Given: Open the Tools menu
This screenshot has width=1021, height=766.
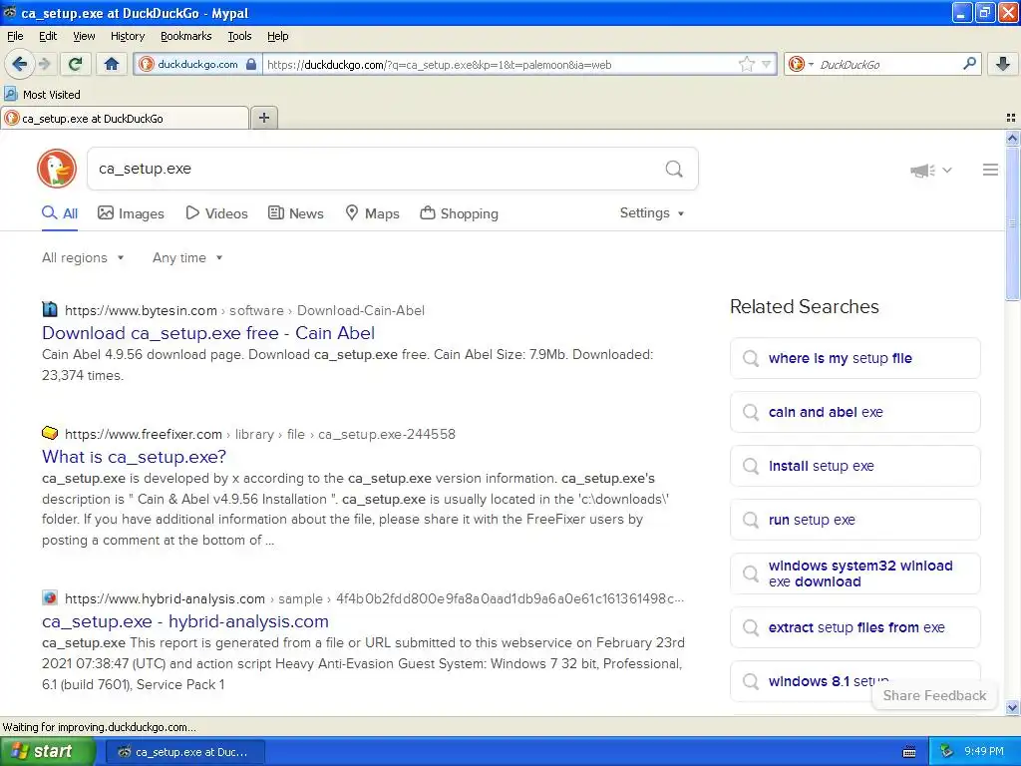Looking at the screenshot, I should [x=239, y=36].
